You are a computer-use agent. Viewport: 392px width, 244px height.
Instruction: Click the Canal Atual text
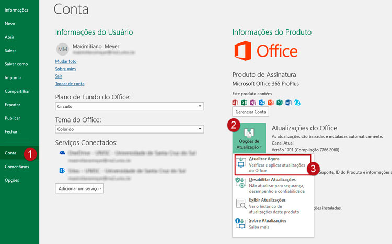282,143
